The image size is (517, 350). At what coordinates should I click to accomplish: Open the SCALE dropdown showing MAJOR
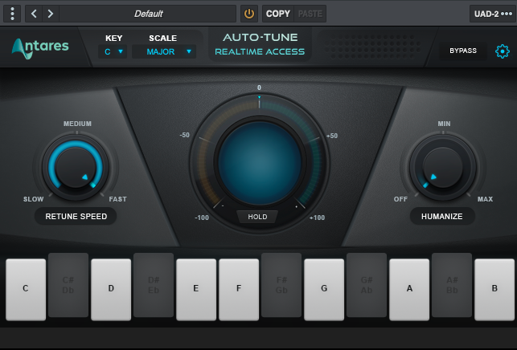point(164,51)
